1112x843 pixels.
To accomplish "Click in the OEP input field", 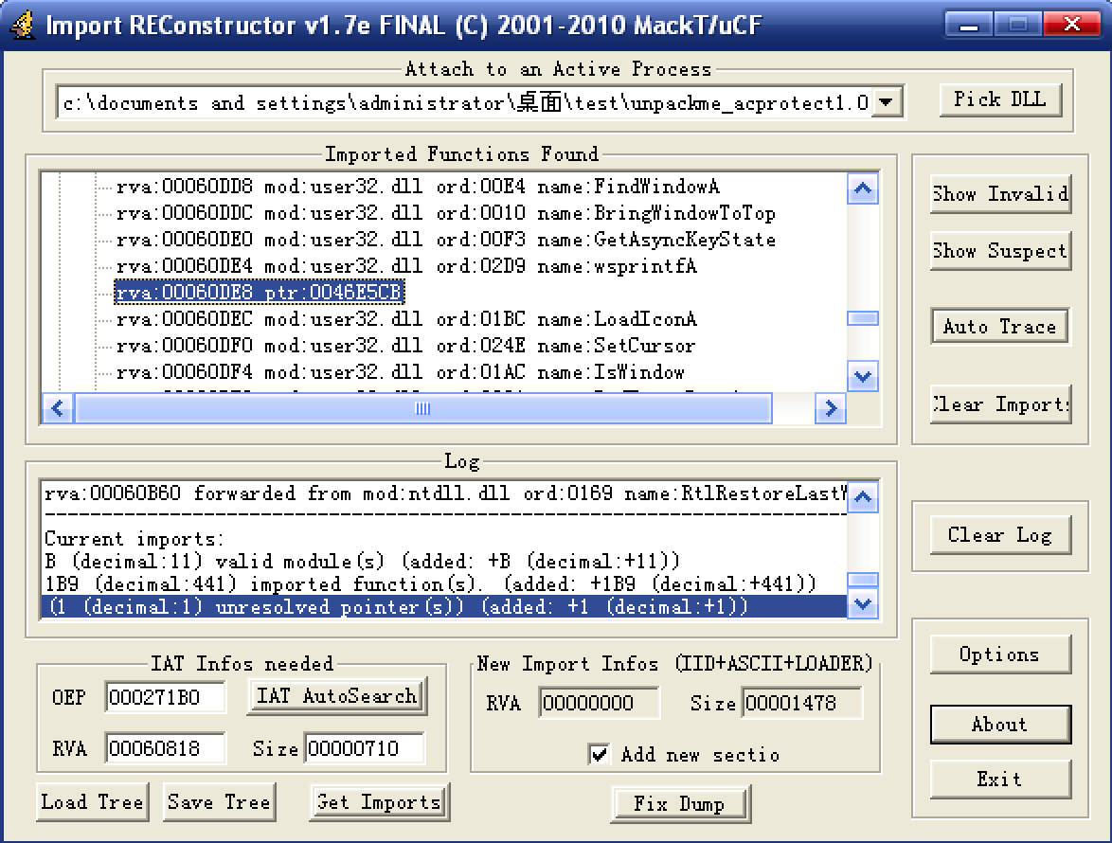I will (165, 698).
